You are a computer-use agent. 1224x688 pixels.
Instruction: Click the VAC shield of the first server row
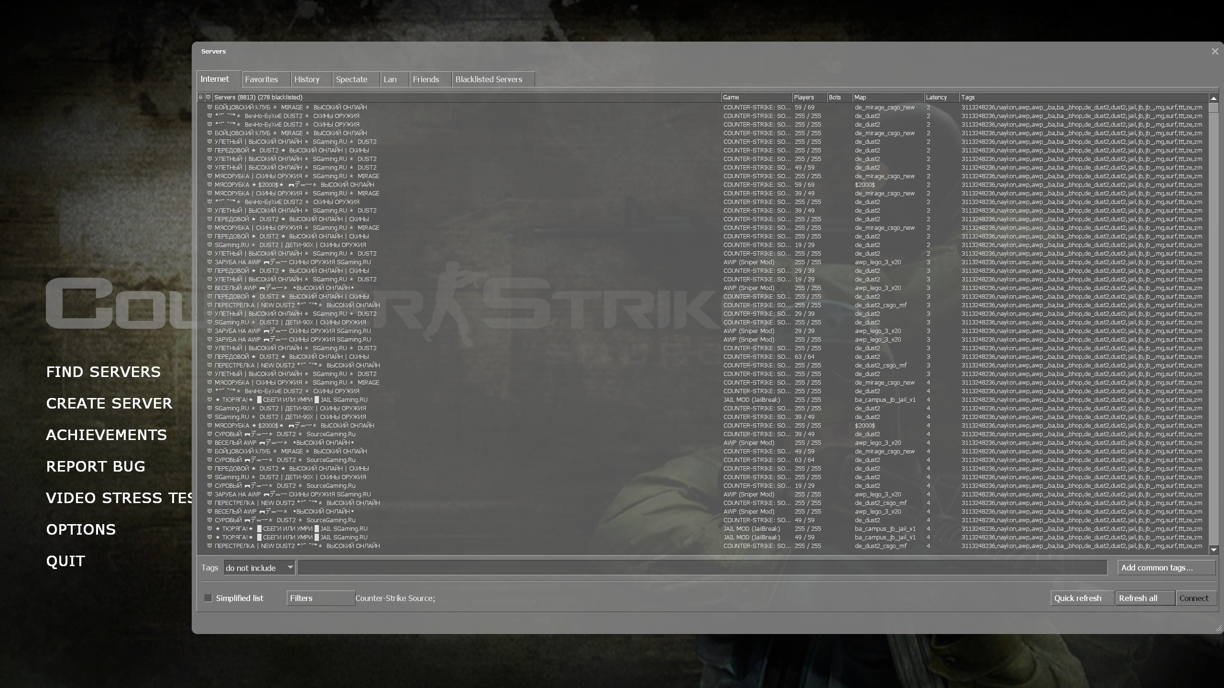tap(209, 107)
